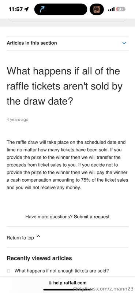Select the help.raffall.com address field

point(67,283)
